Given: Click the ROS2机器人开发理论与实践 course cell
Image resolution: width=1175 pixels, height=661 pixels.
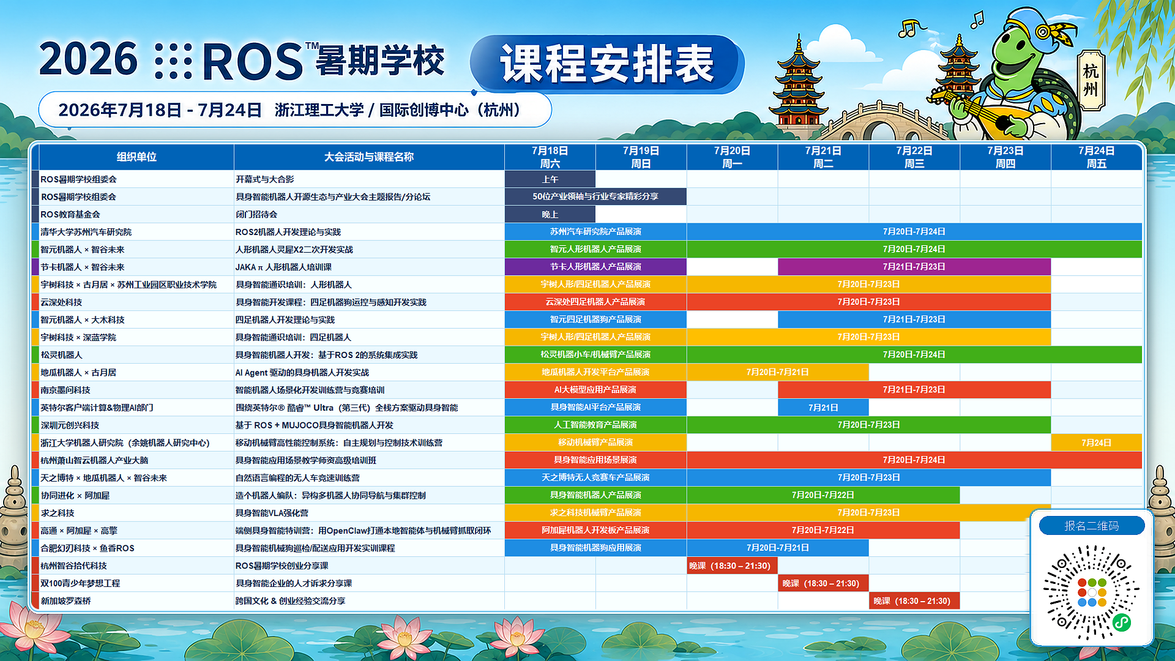Looking at the screenshot, I should tap(369, 232).
